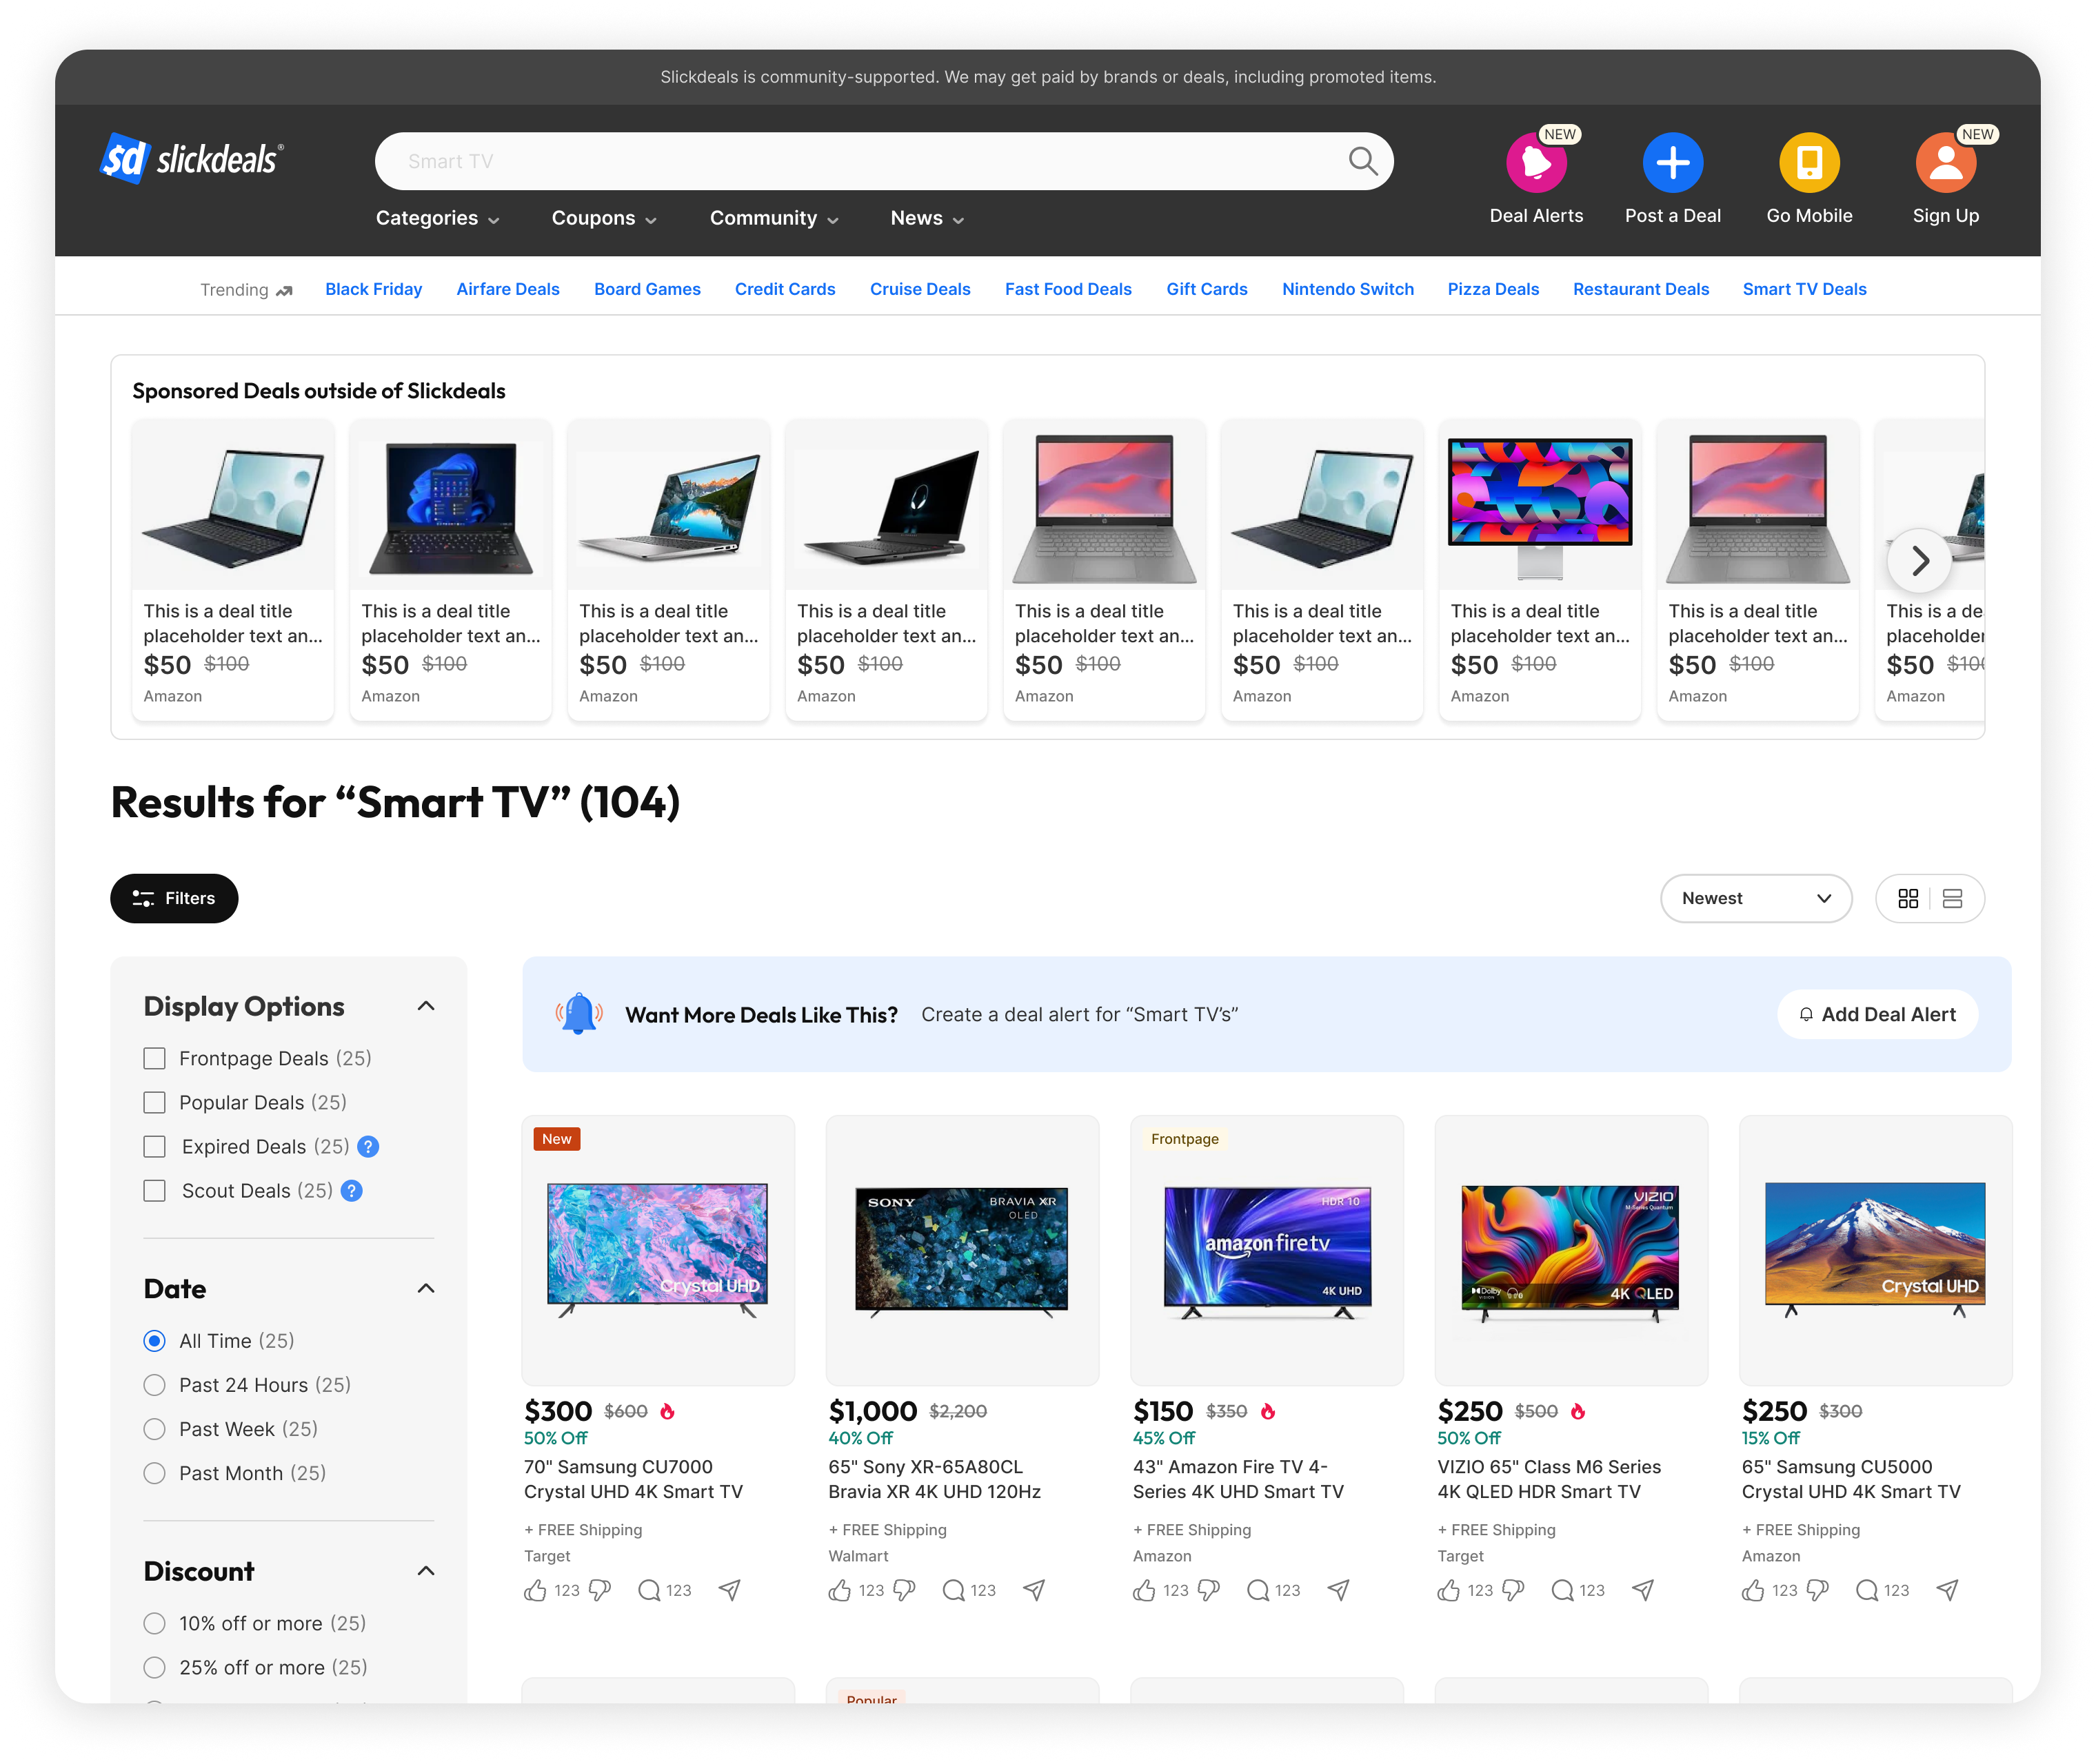Image resolution: width=2096 pixels, height=1764 pixels.
Task: Share the Samsung CU5000 deal
Action: 1947,1590
